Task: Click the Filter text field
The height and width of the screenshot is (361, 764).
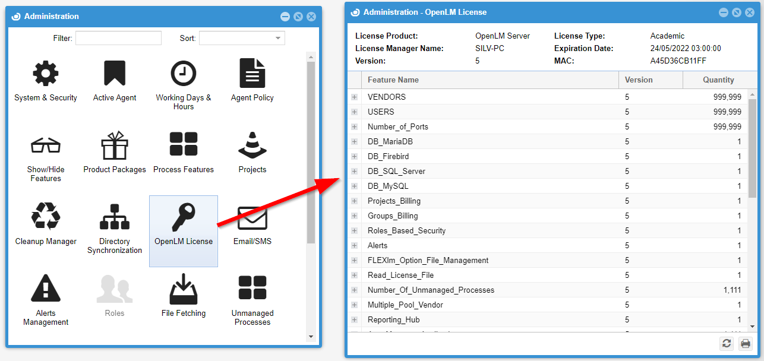Action: point(118,39)
